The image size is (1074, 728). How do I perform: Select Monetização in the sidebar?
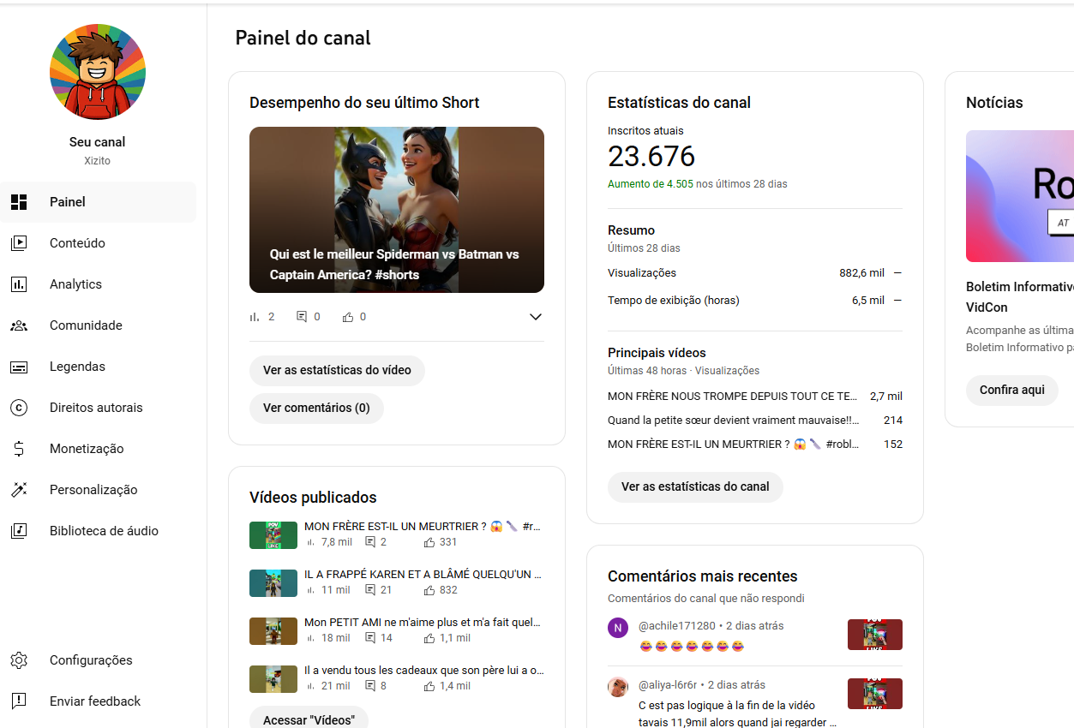[98, 449]
